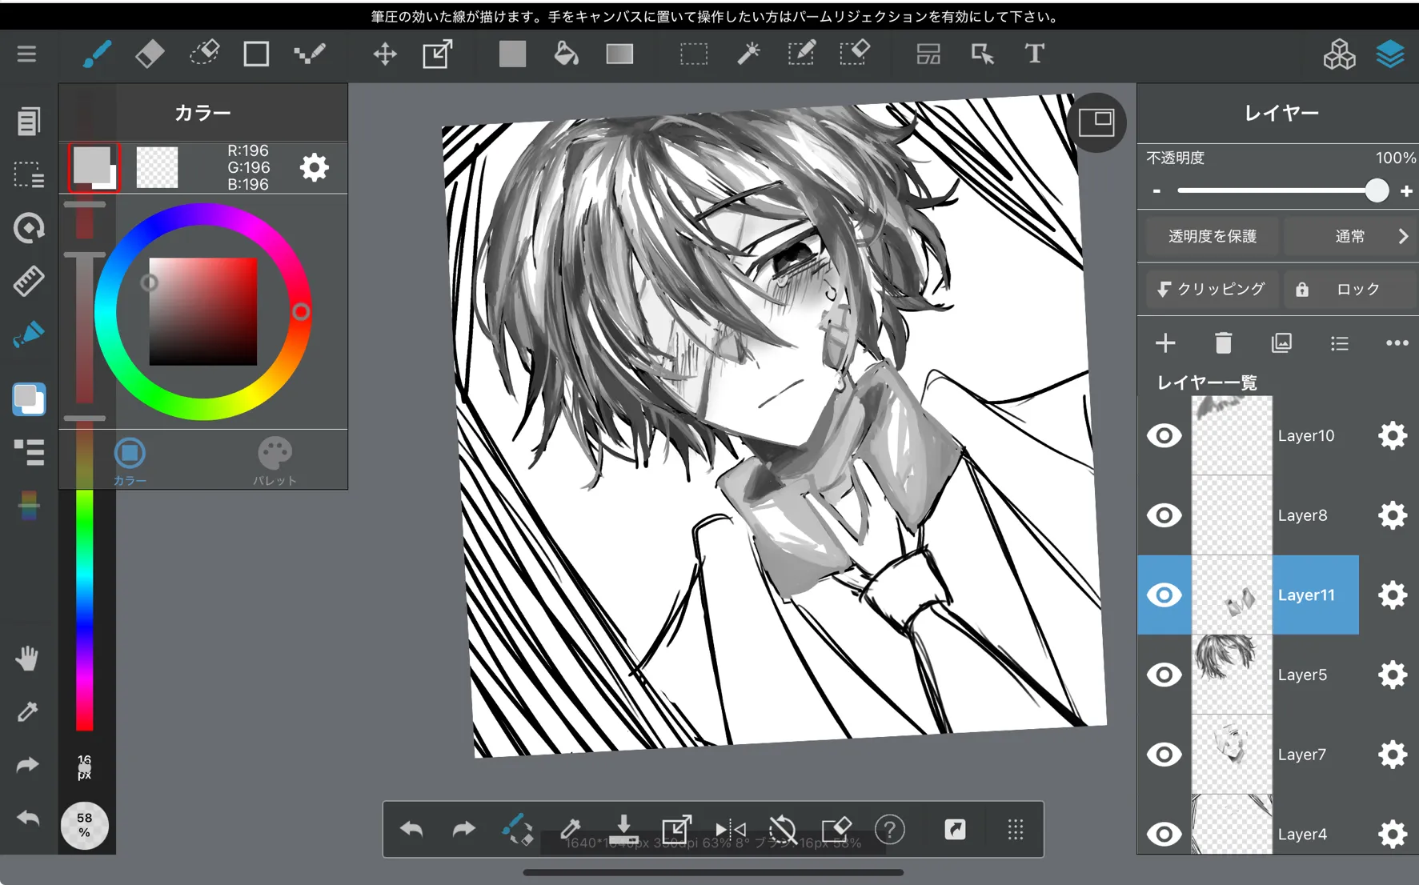Select the transparent color swatch
The width and height of the screenshot is (1419, 885).
coord(157,167)
